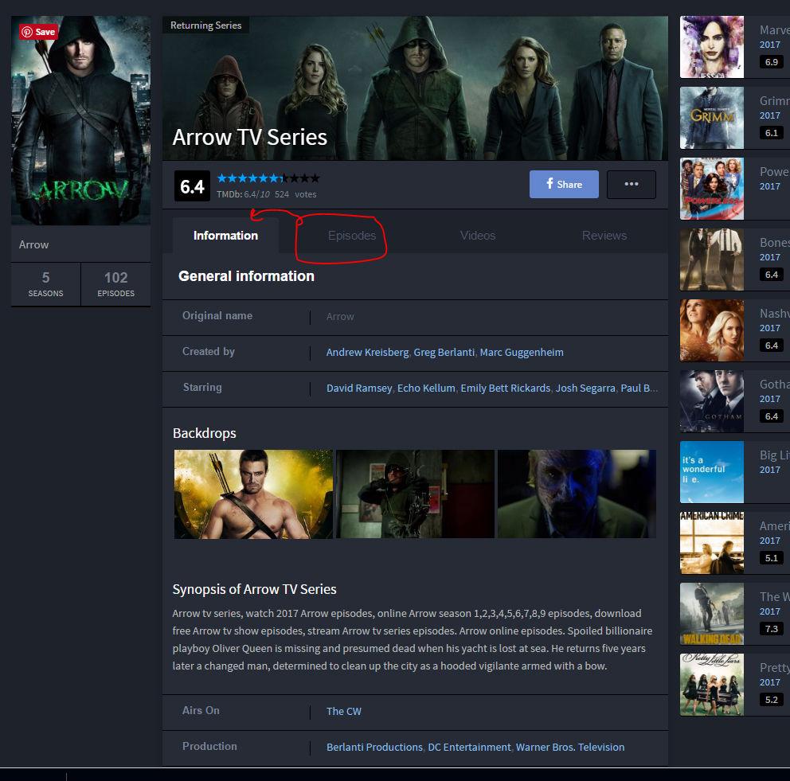Click the star rating bar
Screen dimensions: 790x781
pyautogui.click(x=268, y=178)
